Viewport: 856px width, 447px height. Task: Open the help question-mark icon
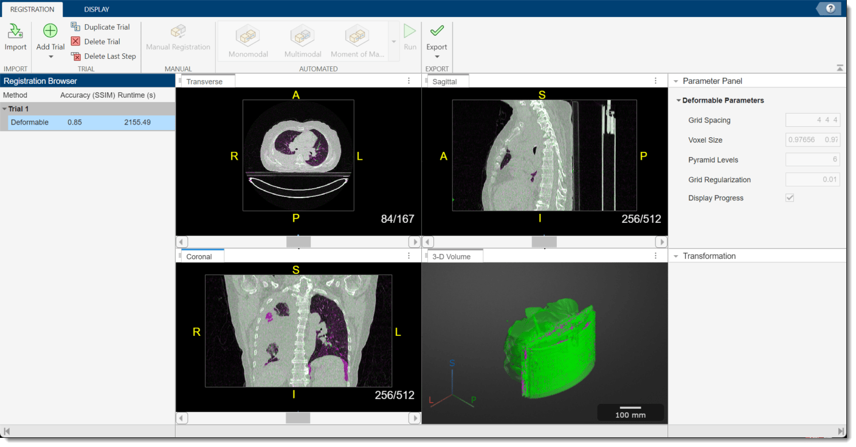(x=829, y=9)
